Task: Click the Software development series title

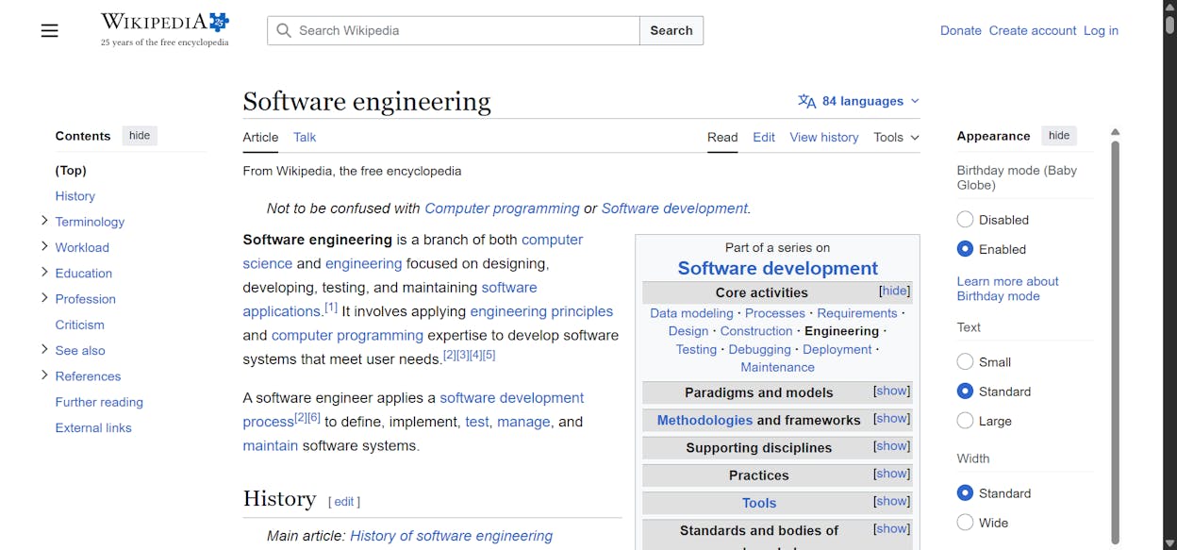Action: coord(777,268)
